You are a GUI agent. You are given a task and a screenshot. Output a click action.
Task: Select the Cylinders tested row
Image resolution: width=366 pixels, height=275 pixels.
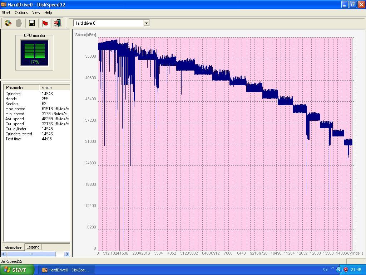coord(37,134)
